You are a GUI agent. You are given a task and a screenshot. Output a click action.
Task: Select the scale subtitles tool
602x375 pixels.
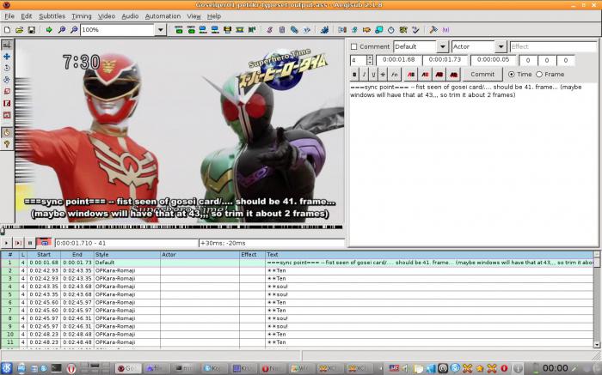[x=7, y=92]
